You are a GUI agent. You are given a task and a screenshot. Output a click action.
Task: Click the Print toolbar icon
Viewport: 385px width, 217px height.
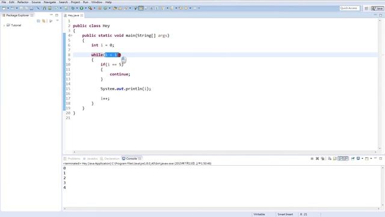(x=31, y=8)
